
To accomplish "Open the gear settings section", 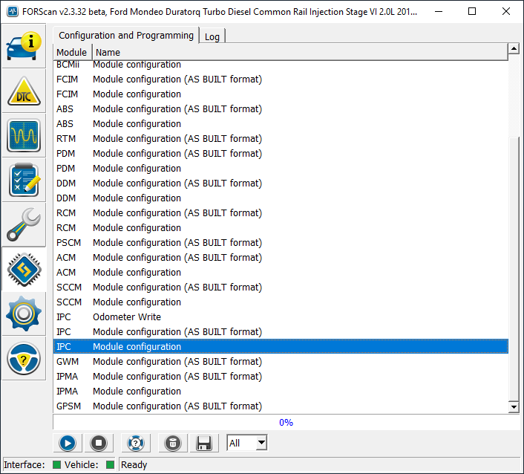I will pos(24,314).
